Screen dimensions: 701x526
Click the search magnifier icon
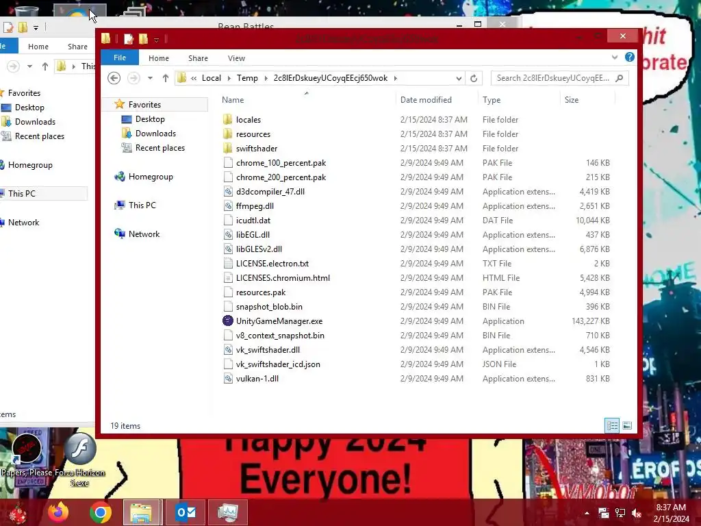[619, 78]
